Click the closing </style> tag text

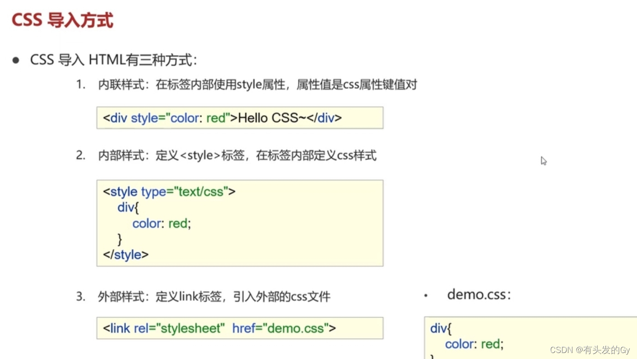125,255
